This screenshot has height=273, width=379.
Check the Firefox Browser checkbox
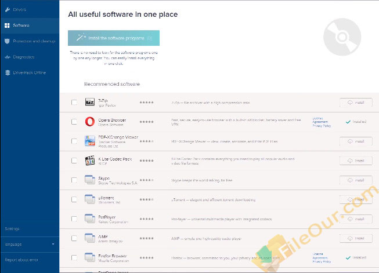[x=74, y=258]
